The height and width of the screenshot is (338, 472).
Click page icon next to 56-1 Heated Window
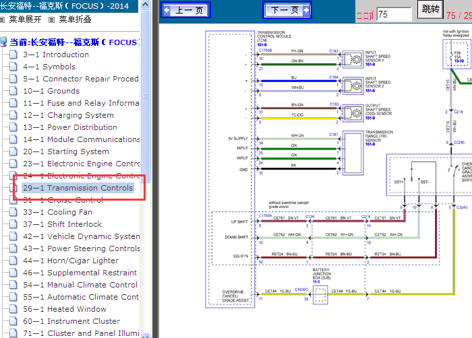tap(13, 309)
